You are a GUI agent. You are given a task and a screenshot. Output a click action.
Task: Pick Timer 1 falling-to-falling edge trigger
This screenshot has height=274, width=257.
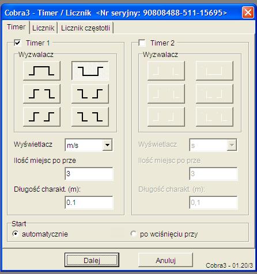click(90, 117)
